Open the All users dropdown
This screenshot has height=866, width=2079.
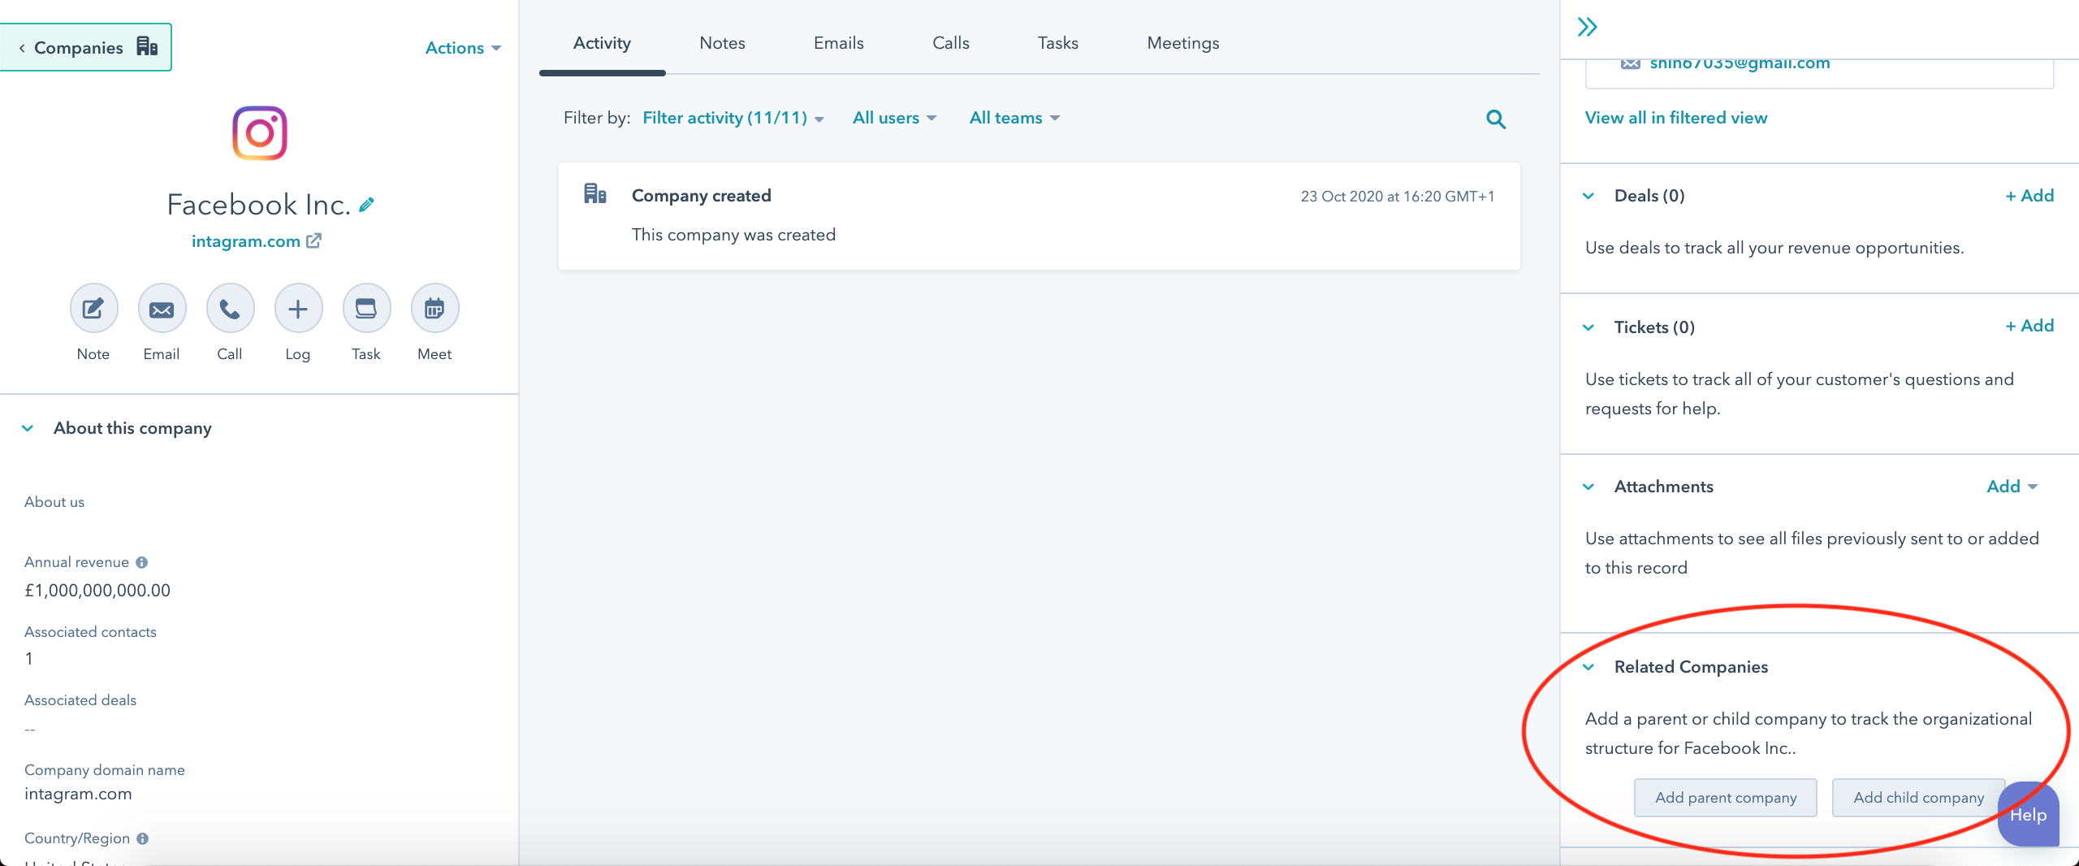click(x=893, y=118)
